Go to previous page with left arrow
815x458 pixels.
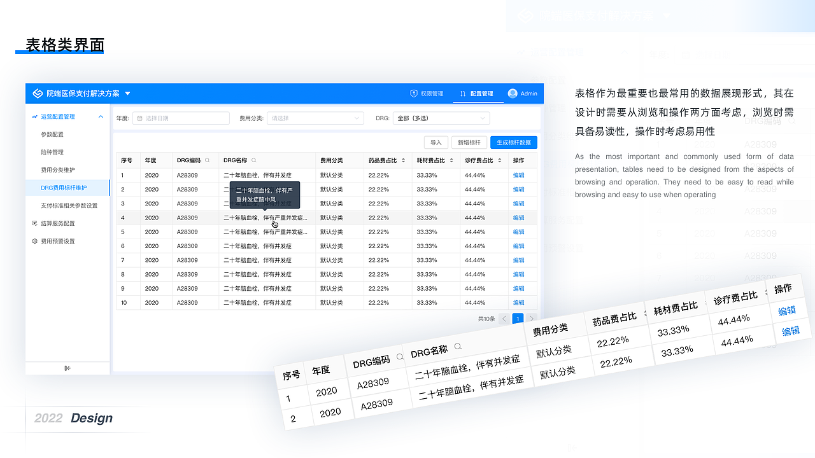(504, 319)
